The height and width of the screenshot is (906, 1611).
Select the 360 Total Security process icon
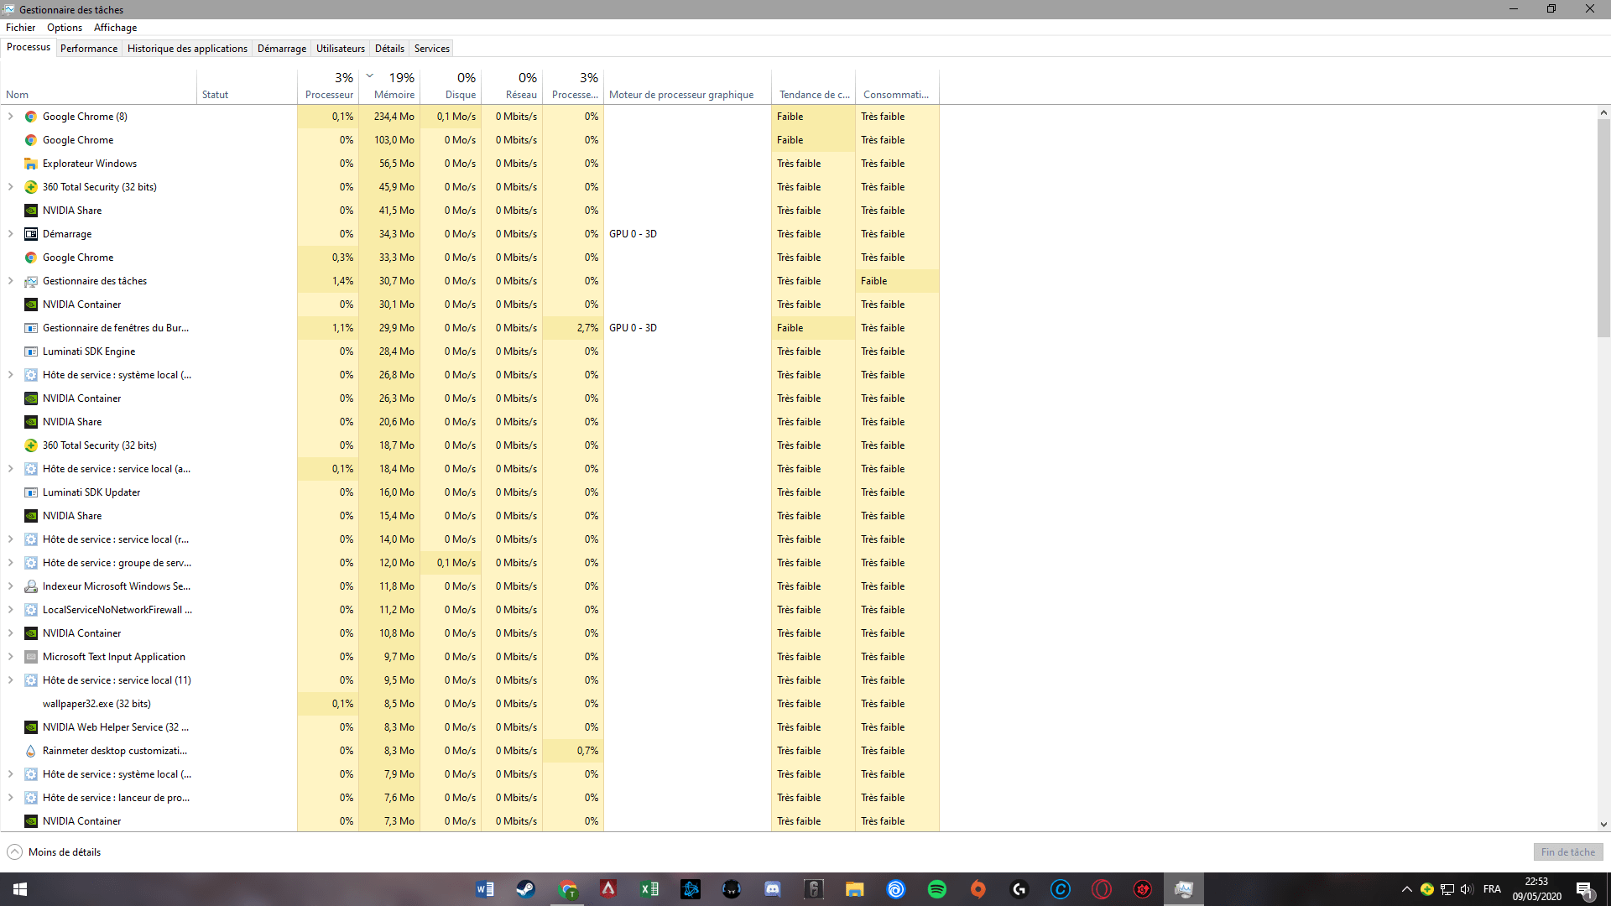[x=31, y=187]
